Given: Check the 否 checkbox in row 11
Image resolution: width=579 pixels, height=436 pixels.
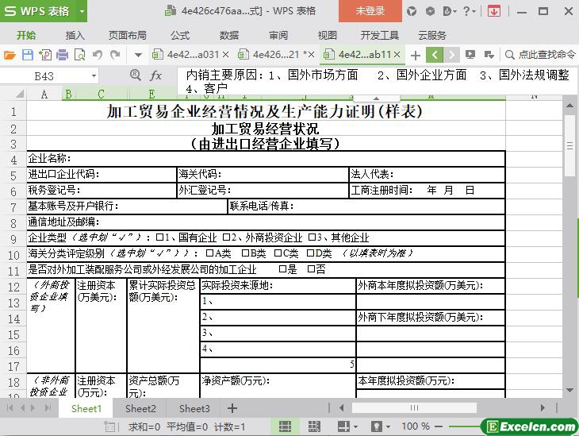Looking at the screenshot, I should coord(310,269).
